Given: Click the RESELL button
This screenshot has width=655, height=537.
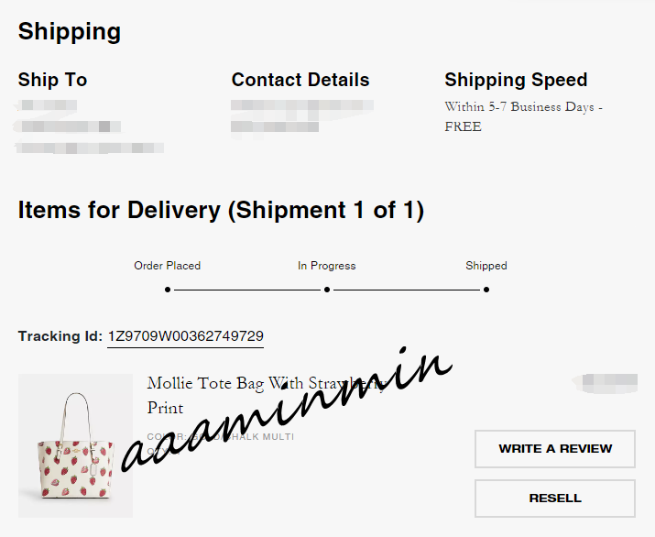Looking at the screenshot, I should (x=555, y=499).
